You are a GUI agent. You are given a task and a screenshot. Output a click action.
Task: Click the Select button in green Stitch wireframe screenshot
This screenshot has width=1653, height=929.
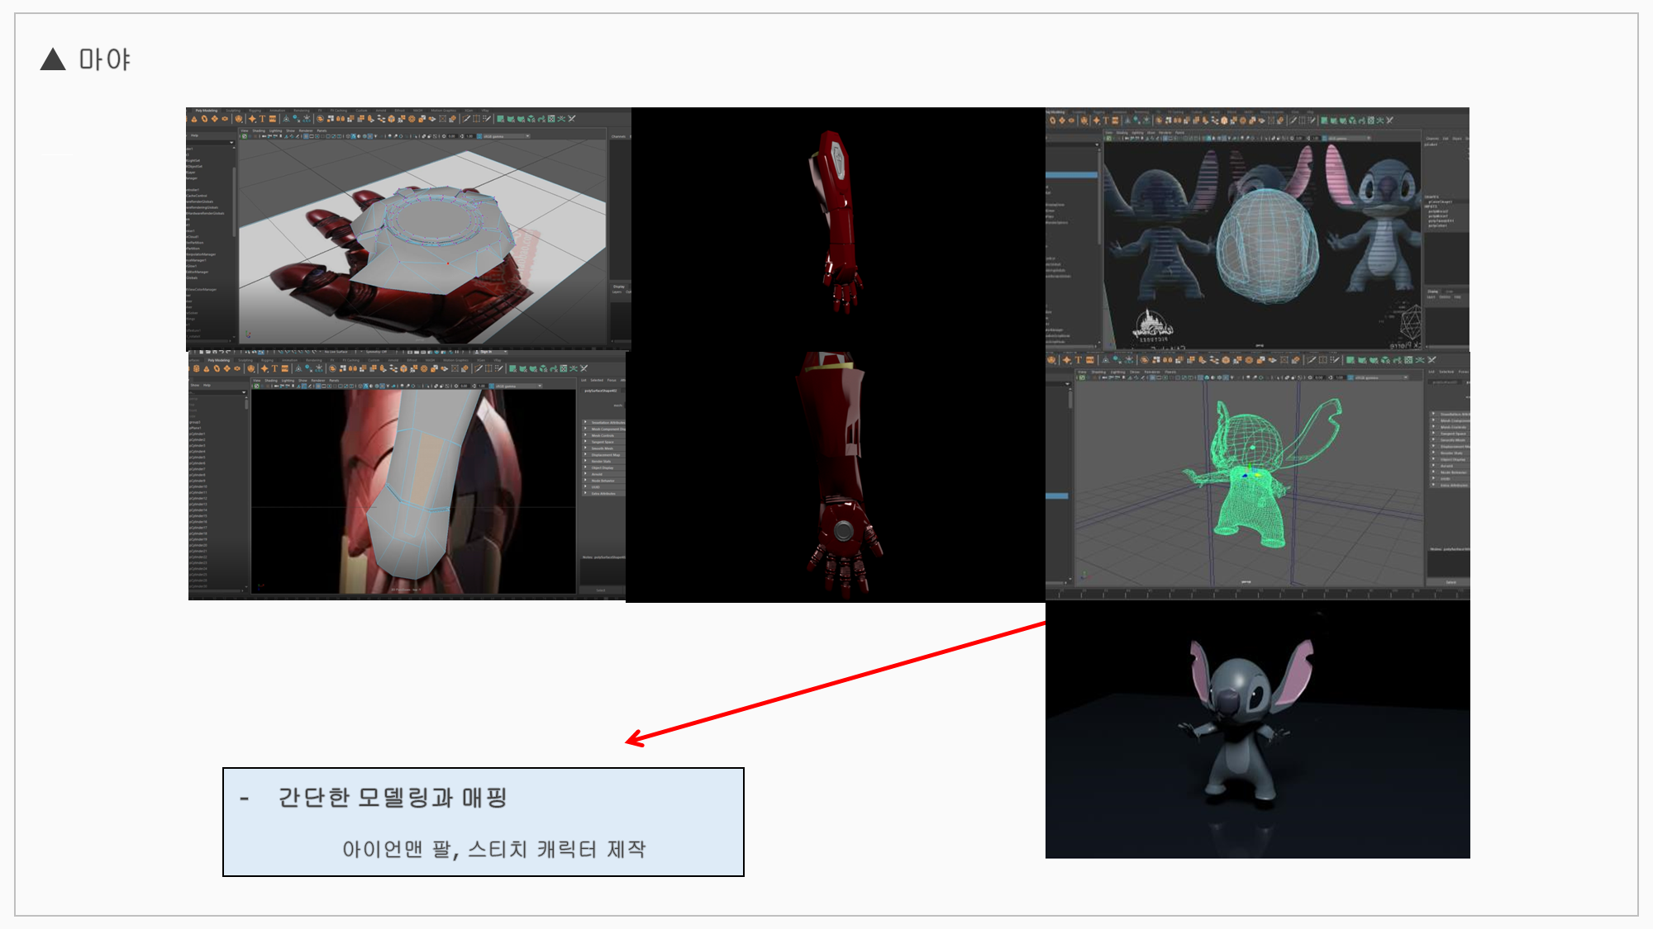1451,582
